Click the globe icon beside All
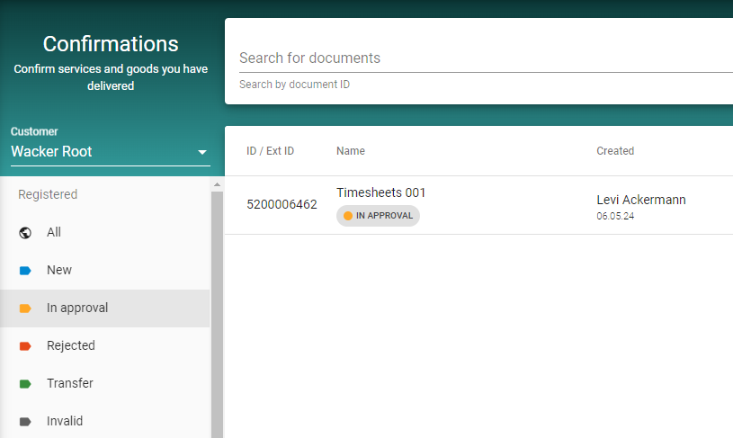This screenshot has height=438, width=733. pos(25,232)
